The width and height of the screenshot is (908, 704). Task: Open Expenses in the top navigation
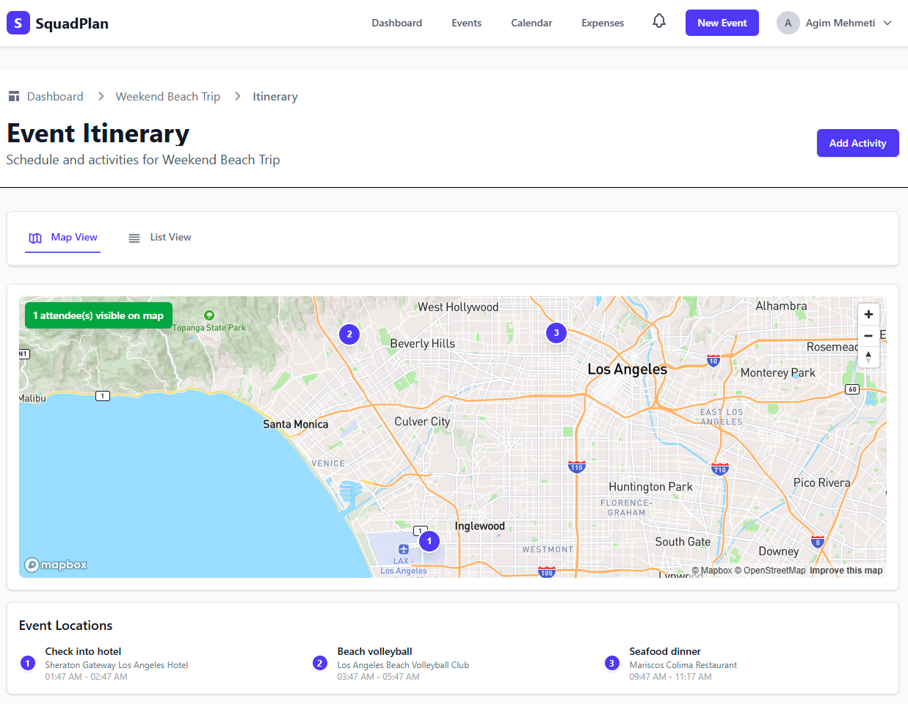(603, 23)
